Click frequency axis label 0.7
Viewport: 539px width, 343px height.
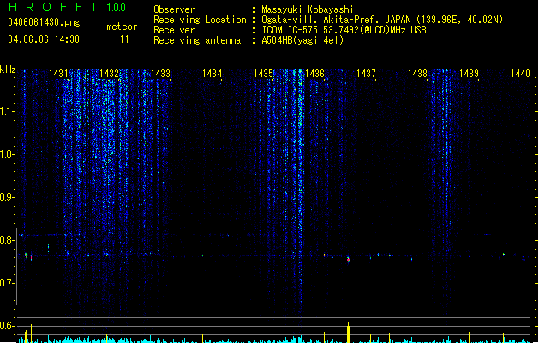click(7, 283)
